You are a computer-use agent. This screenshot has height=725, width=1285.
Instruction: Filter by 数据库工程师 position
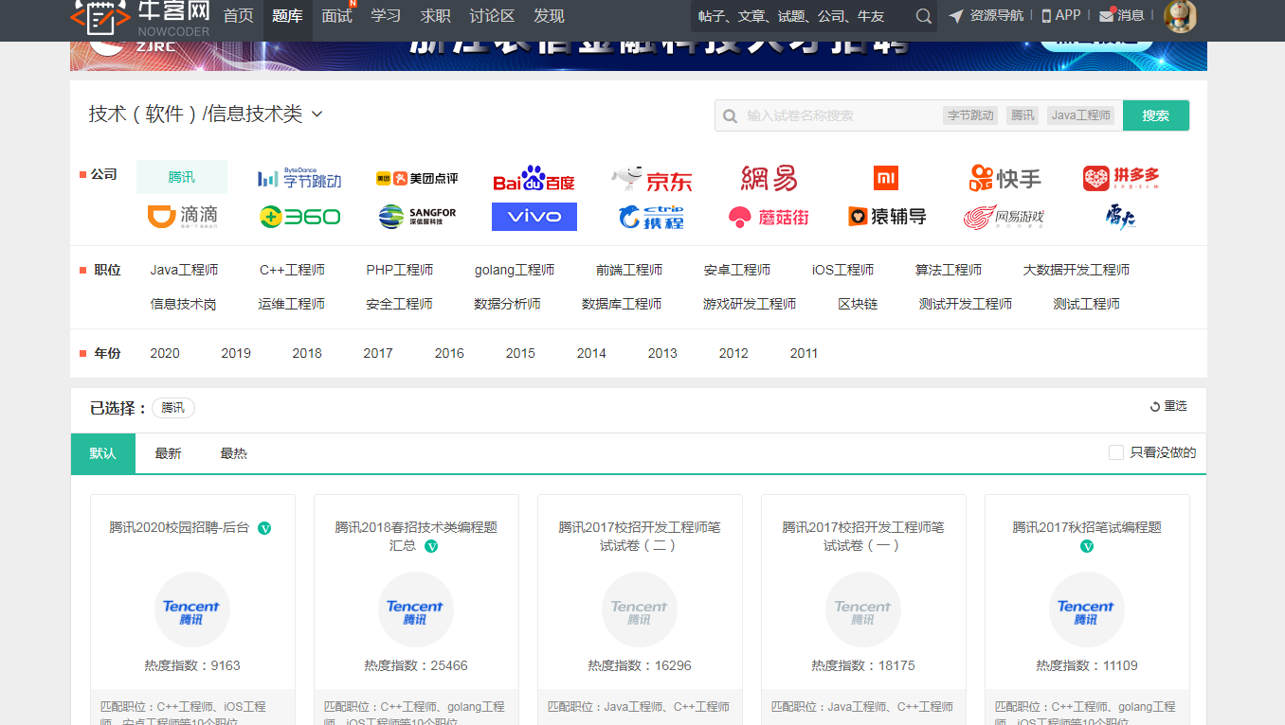point(622,304)
